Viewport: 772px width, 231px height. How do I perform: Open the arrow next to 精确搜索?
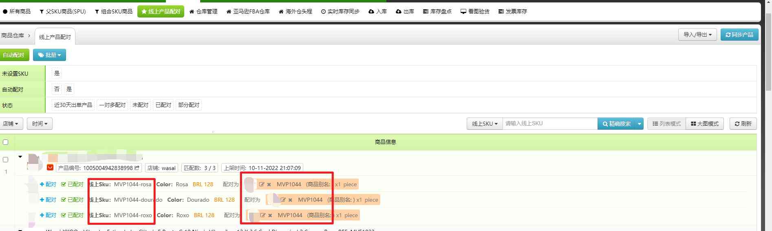(x=640, y=124)
